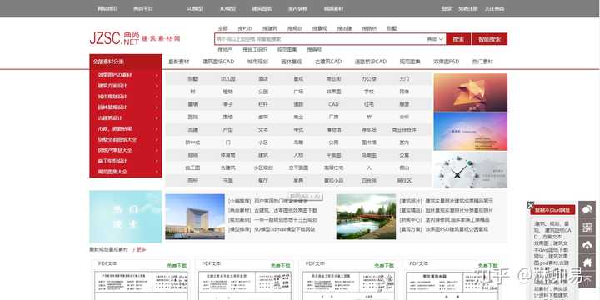Open the teal banner beside the building photo
The image size is (600, 300).
coord(126,217)
